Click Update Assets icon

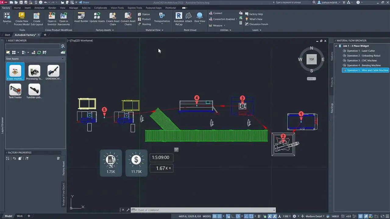tap(97, 17)
